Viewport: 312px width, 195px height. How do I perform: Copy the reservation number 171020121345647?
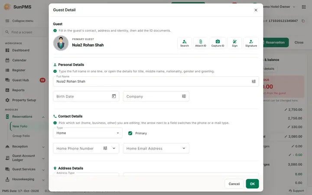pyautogui.click(x=303, y=21)
